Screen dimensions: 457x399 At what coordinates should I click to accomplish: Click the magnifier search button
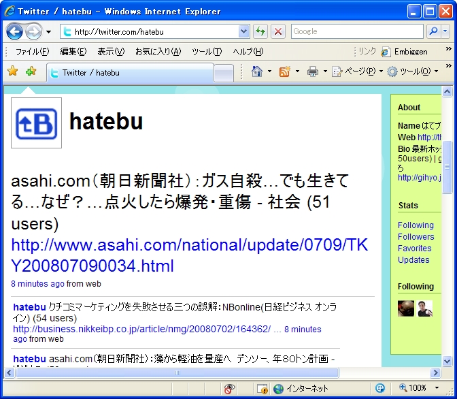coord(434,31)
